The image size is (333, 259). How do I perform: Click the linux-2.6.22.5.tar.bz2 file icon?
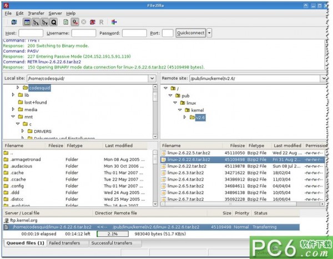point(164,153)
